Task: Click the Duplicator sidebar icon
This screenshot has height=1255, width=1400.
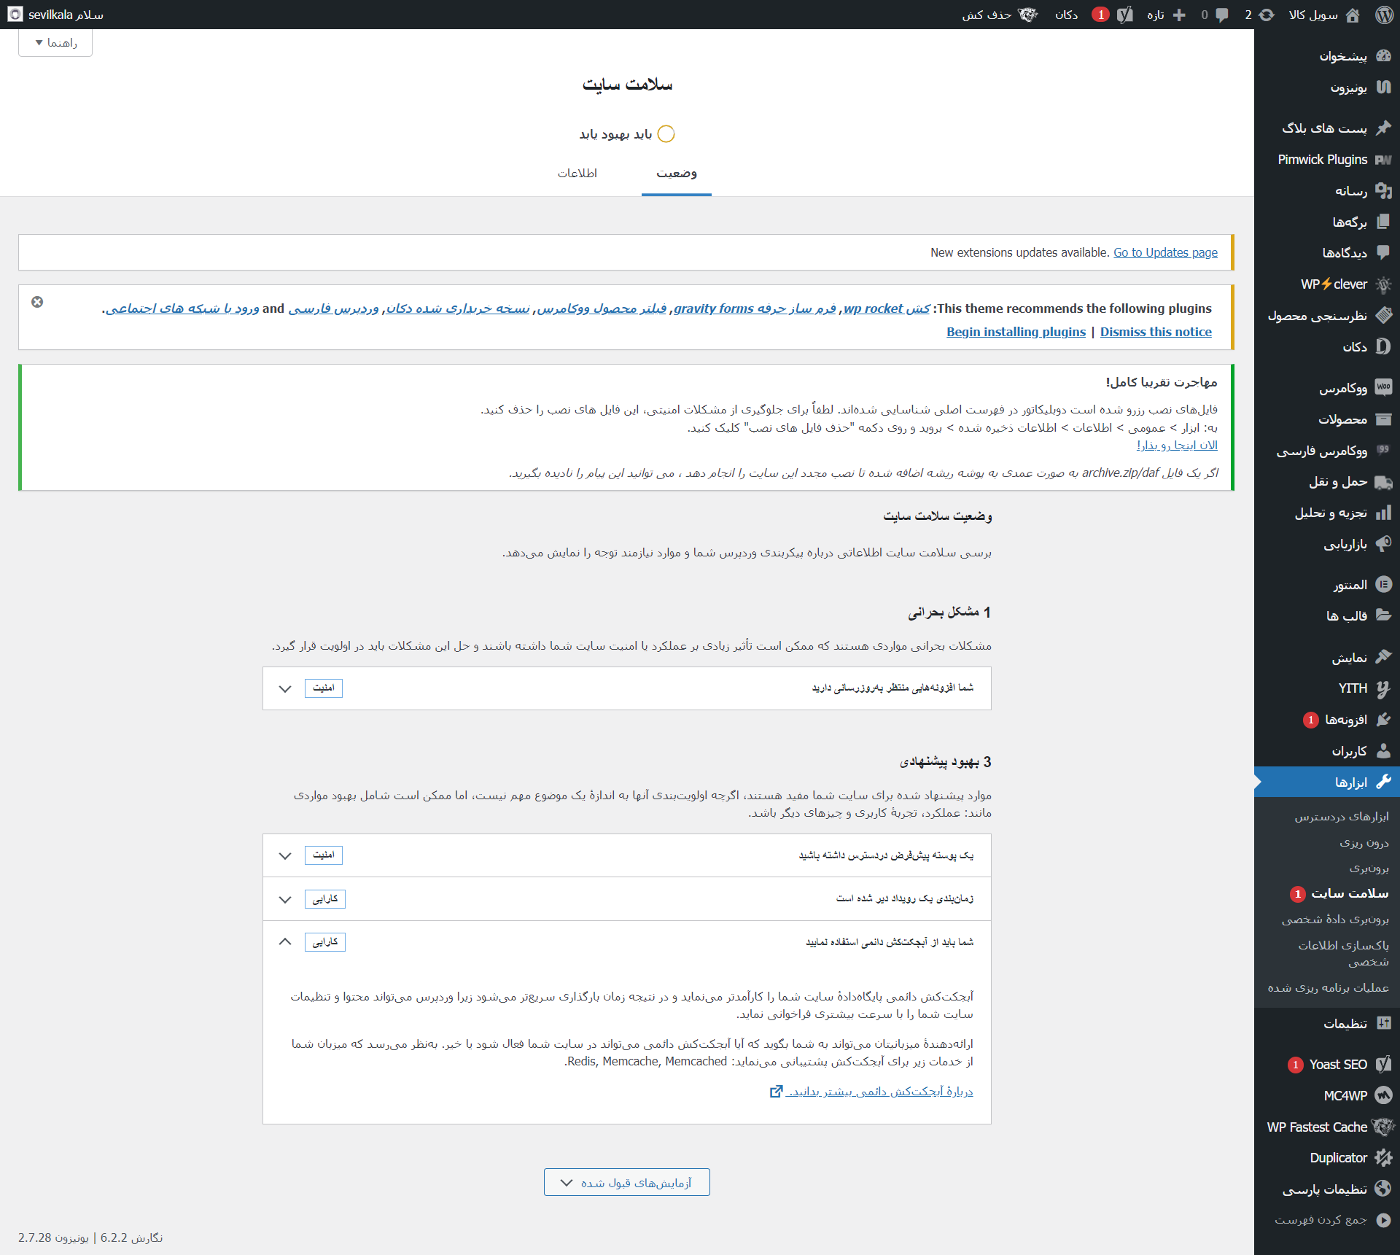Action: pyautogui.click(x=1383, y=1157)
